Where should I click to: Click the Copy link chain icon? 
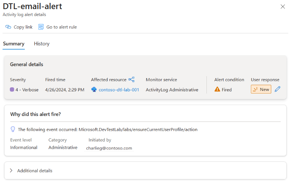8,27
